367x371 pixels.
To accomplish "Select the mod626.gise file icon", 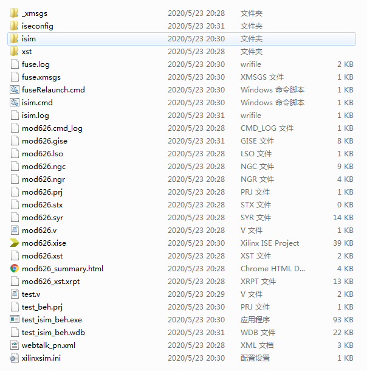I will click(15, 140).
